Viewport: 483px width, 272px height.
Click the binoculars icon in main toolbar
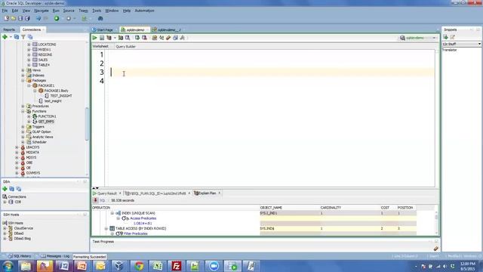[100, 18]
